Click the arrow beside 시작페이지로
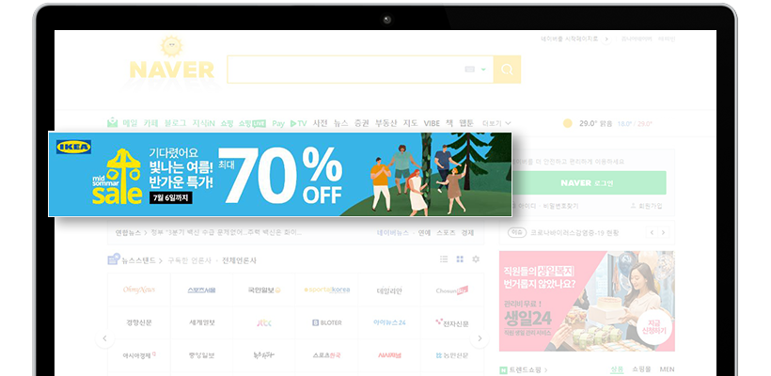 606,39
